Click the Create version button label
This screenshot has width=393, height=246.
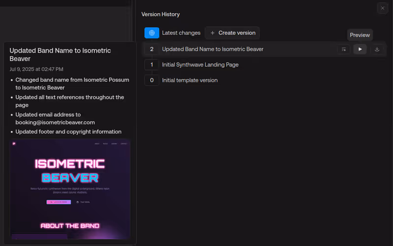237,33
